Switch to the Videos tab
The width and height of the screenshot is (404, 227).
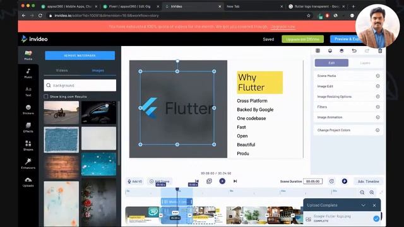coord(62,70)
